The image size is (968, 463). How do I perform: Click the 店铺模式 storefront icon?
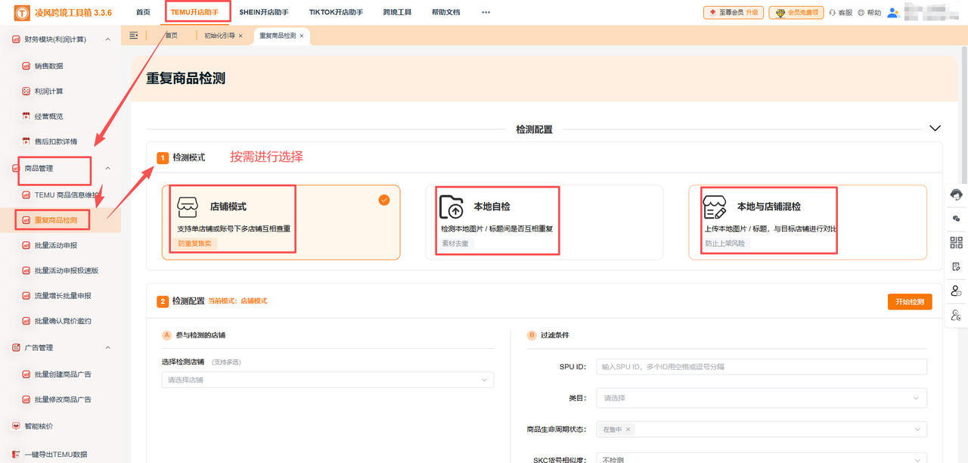187,207
